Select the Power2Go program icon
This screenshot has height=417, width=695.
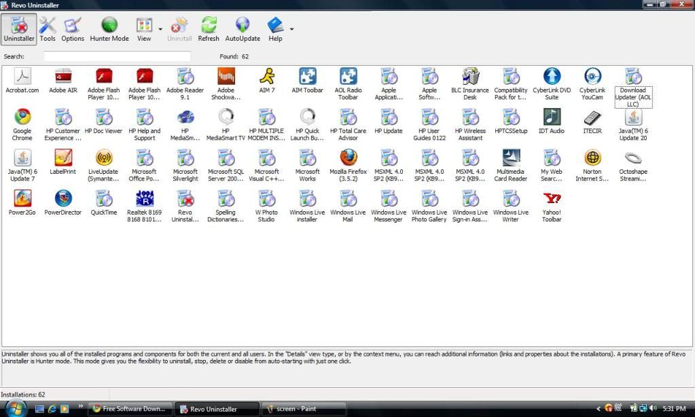[x=22, y=198]
